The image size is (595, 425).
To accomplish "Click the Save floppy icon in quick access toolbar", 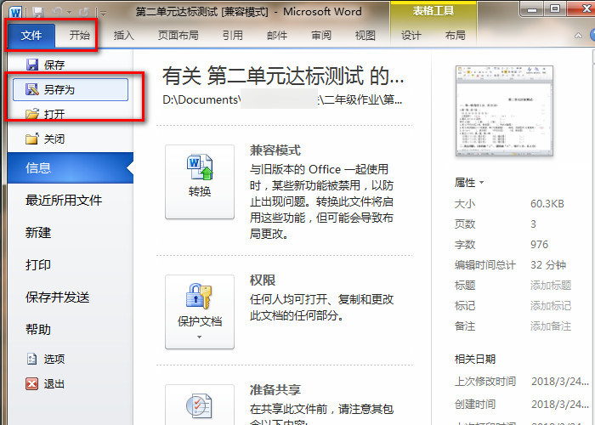I will (x=38, y=13).
